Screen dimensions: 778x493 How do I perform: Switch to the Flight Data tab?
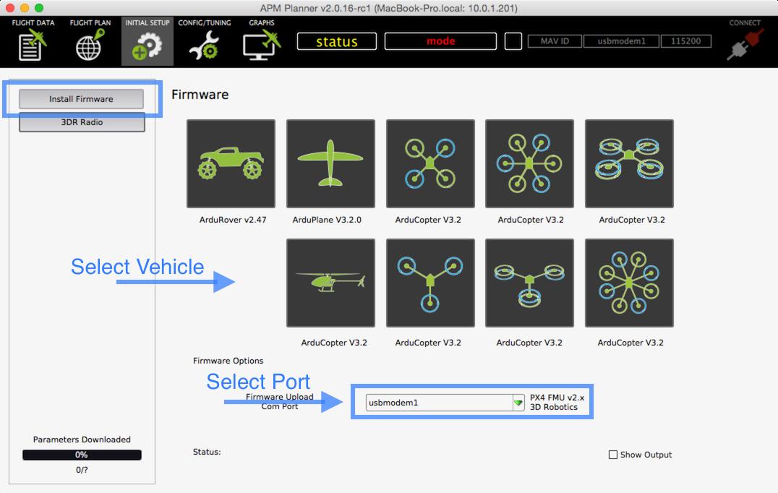click(x=33, y=40)
